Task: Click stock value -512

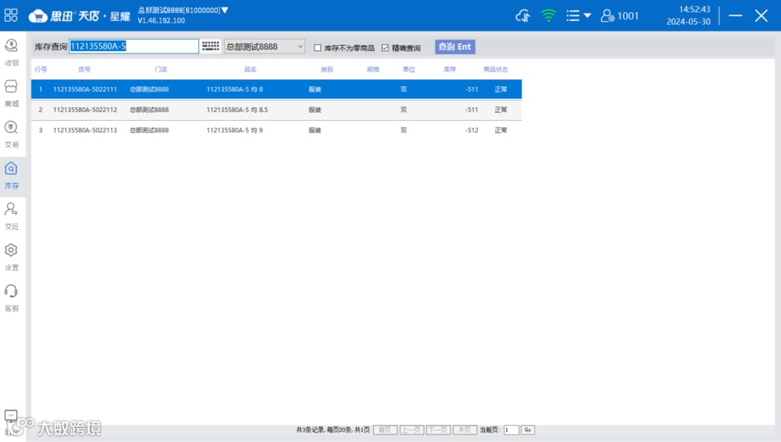Action: tap(471, 130)
